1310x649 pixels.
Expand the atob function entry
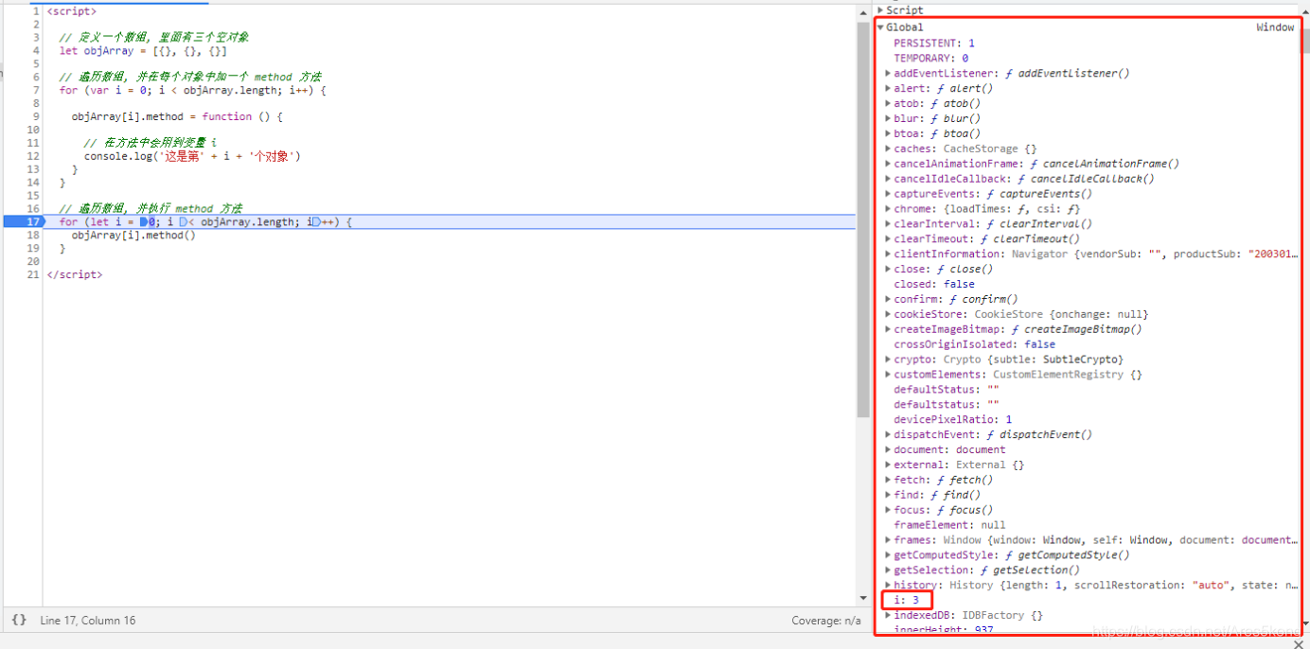point(888,103)
